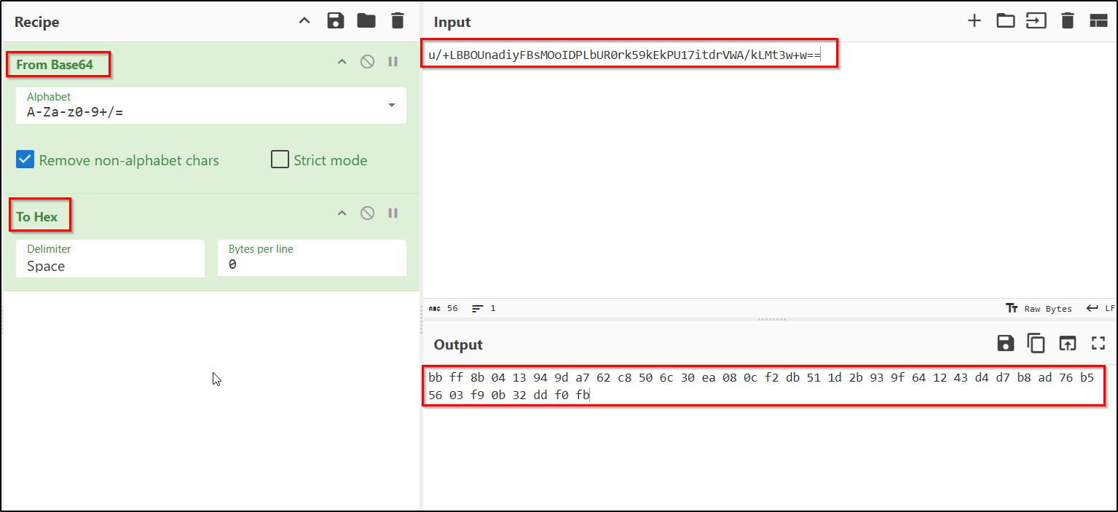
Task: Maximise the output pane icon
Action: (1098, 343)
